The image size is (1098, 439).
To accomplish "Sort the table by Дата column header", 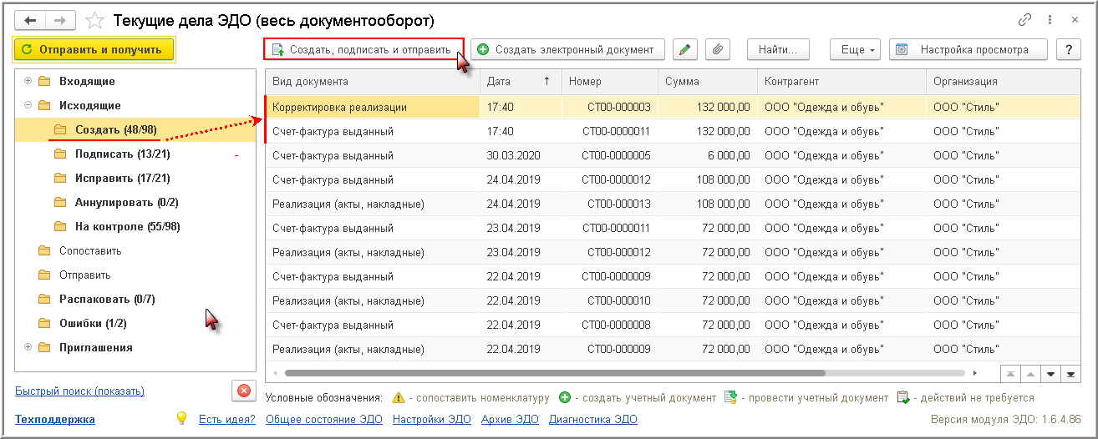I will coord(518,82).
